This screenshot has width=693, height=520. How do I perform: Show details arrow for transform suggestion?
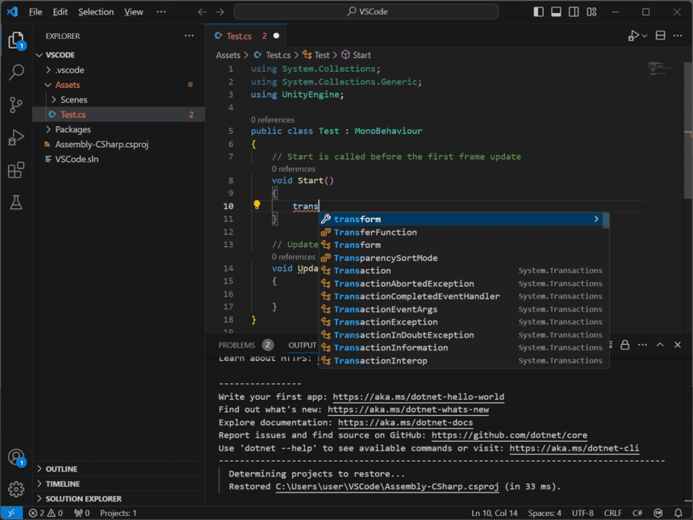pyautogui.click(x=595, y=219)
